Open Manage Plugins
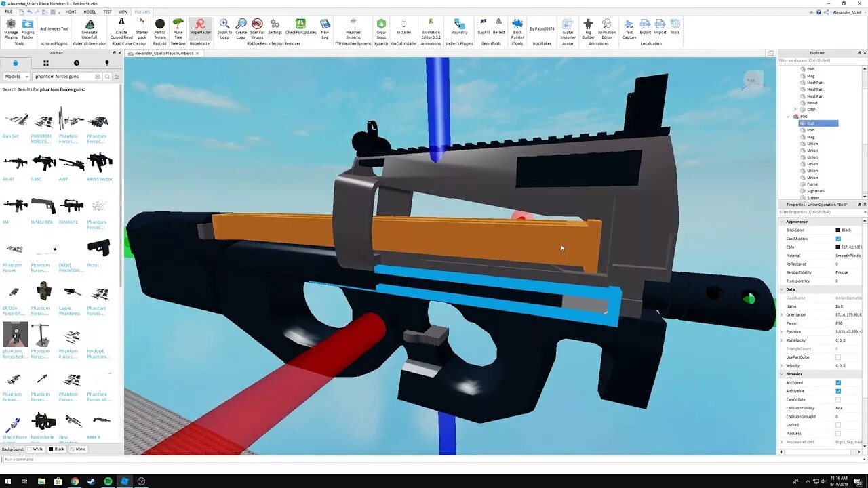The width and height of the screenshot is (868, 488). 11,28
